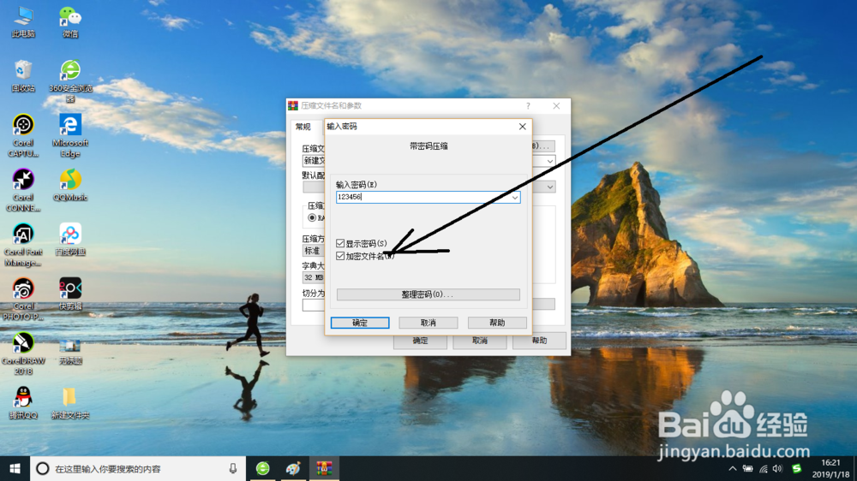857x481 pixels.
Task: Click the taskbar search text box
Action: point(136,468)
